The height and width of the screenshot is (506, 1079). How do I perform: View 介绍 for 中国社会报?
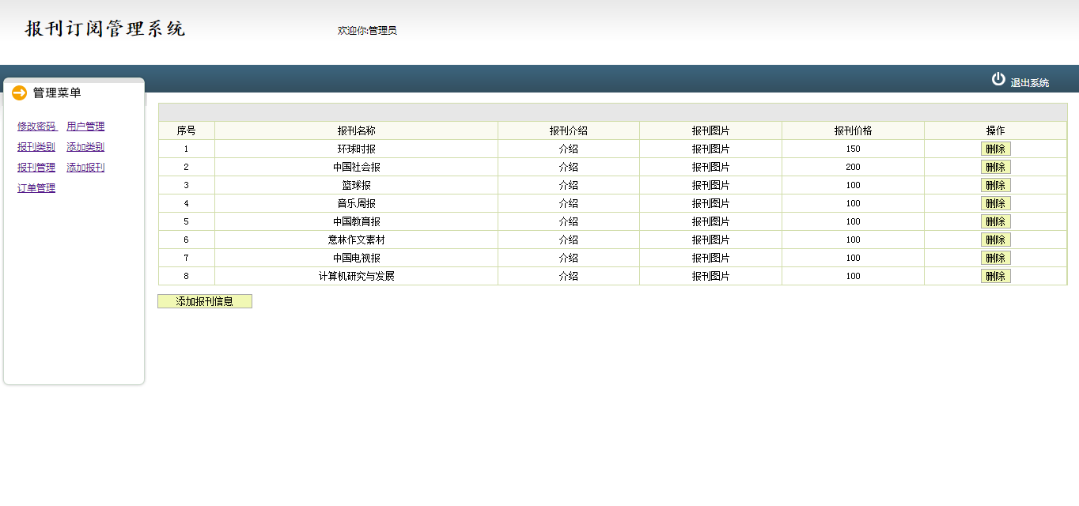point(569,167)
